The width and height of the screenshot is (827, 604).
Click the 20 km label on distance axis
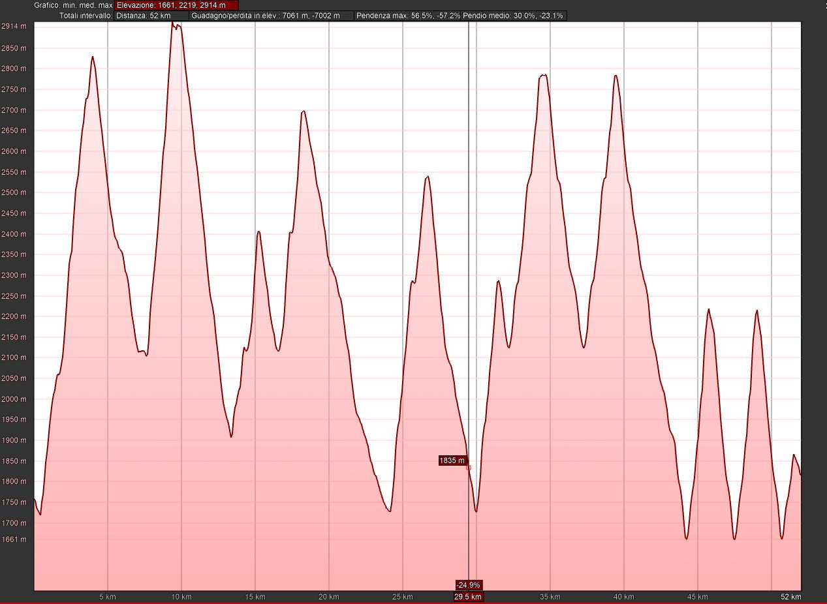point(329,597)
